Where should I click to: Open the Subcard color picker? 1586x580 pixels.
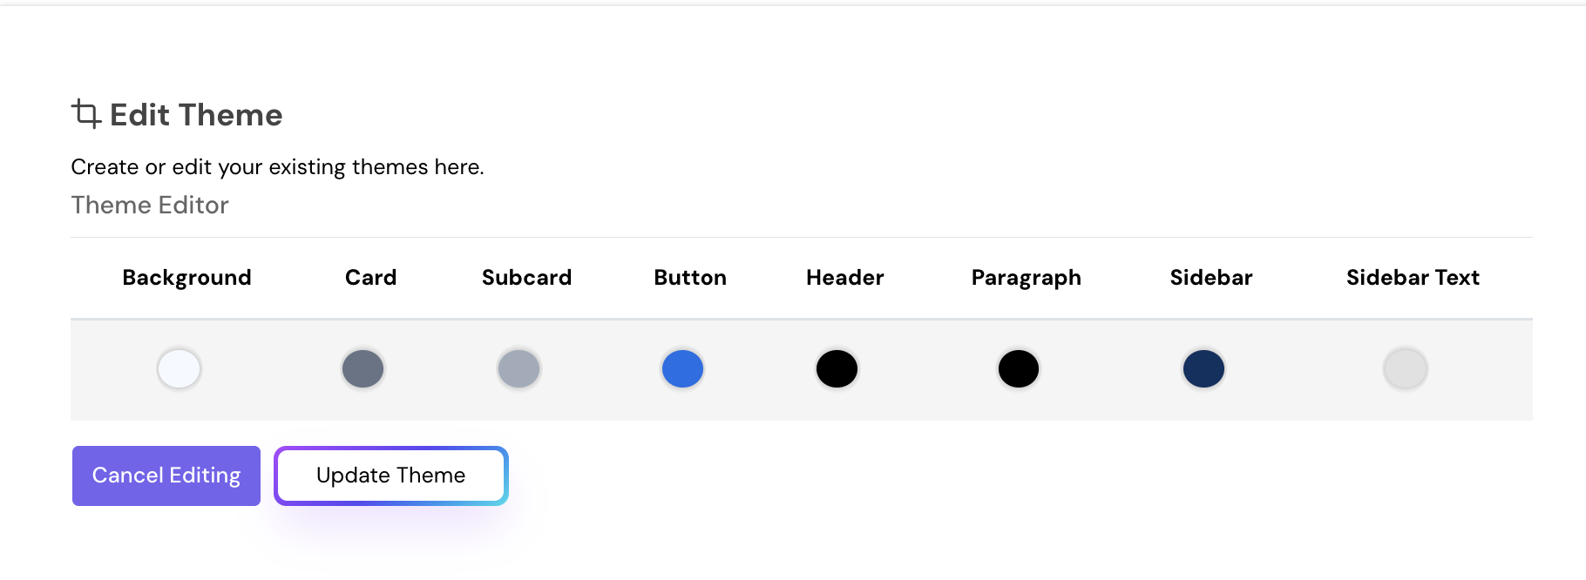519,368
